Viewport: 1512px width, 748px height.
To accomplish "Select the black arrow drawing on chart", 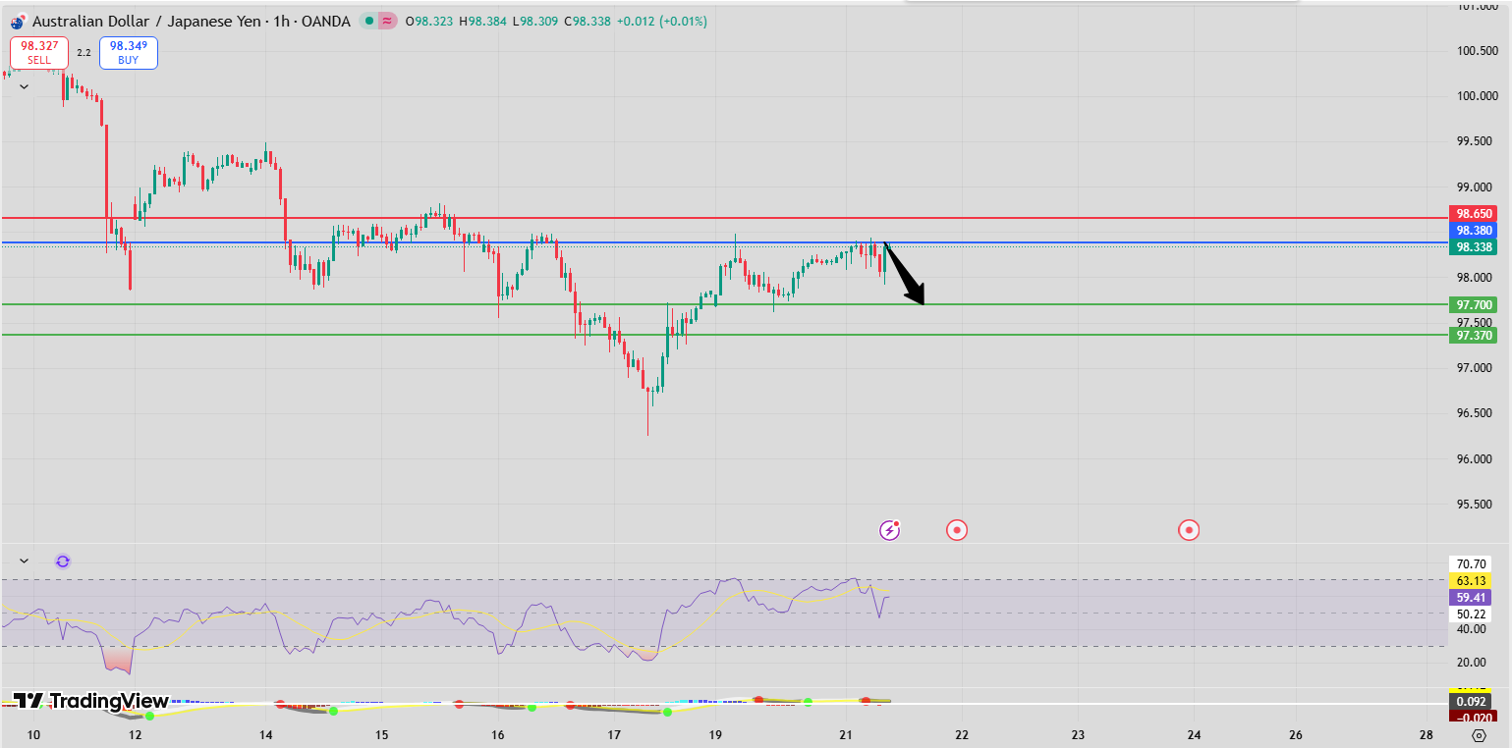I will pos(906,275).
